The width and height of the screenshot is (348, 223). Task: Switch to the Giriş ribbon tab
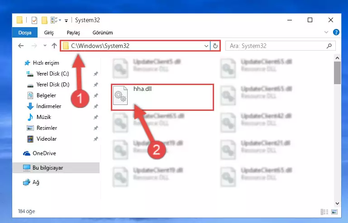point(49,33)
